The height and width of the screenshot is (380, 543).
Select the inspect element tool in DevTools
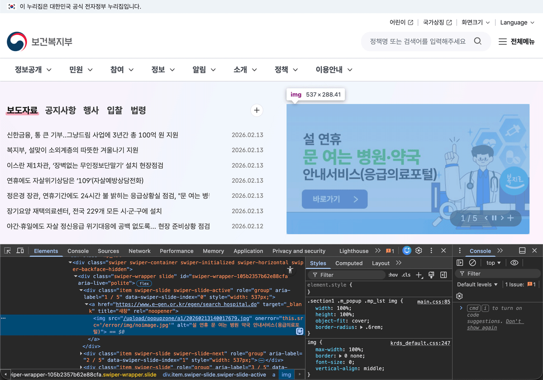pyautogui.click(x=7, y=250)
